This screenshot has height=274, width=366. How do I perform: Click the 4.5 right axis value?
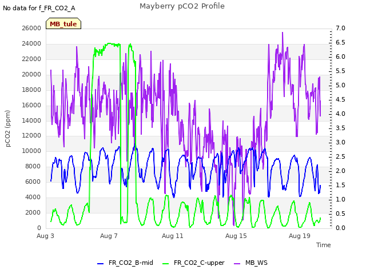point(340,99)
